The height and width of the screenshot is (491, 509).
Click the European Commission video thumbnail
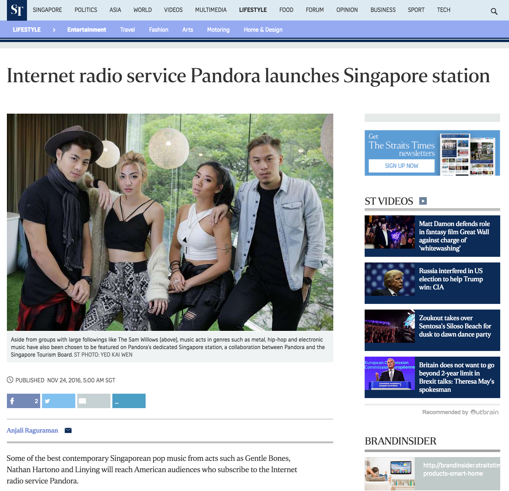coord(390,373)
